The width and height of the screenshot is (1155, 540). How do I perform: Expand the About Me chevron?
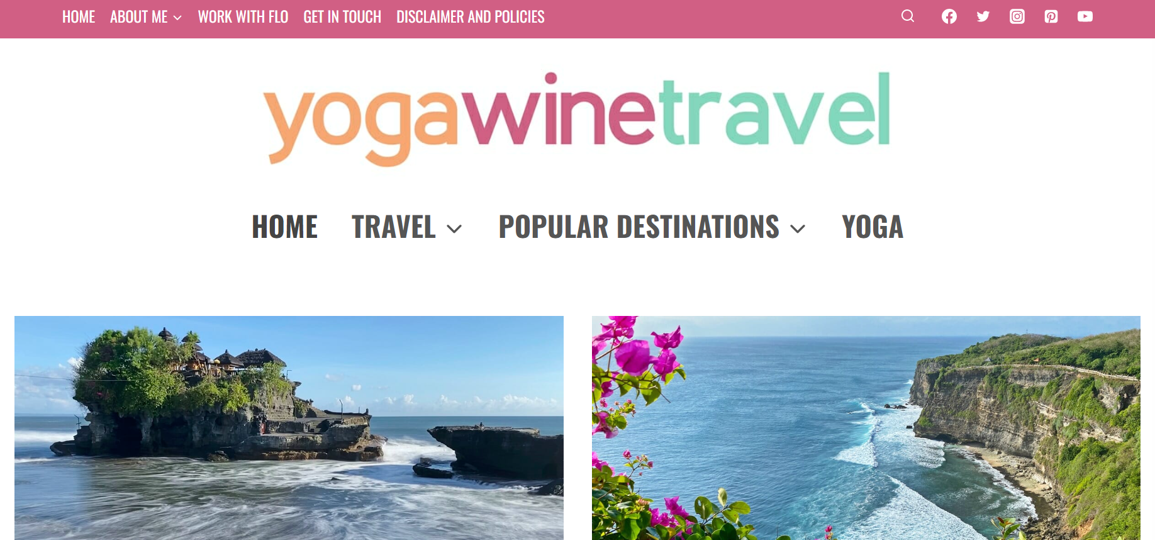pos(177,18)
